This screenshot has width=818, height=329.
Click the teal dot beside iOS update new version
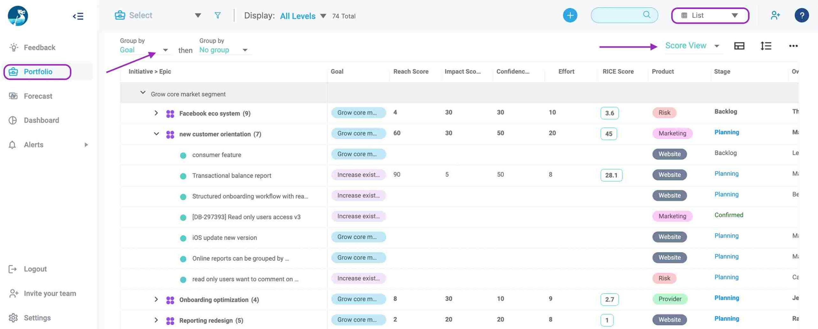(183, 238)
